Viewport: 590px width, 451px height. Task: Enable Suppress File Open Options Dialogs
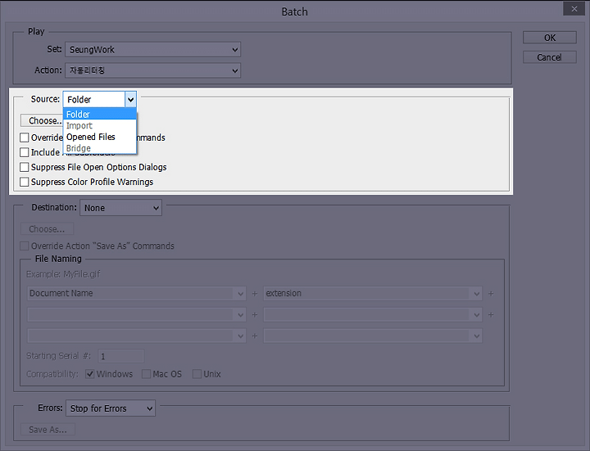(x=25, y=167)
